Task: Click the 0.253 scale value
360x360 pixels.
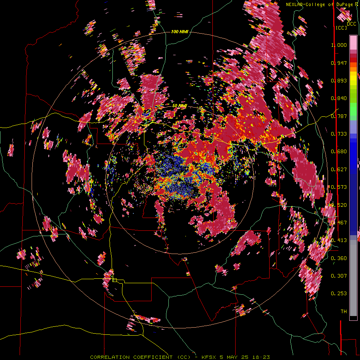Action: (339, 294)
